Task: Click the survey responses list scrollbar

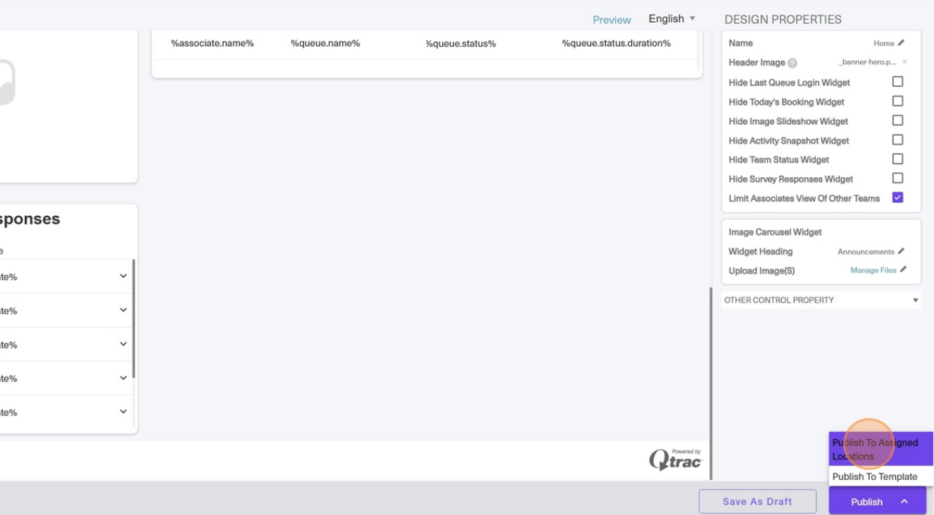Action: [x=133, y=319]
